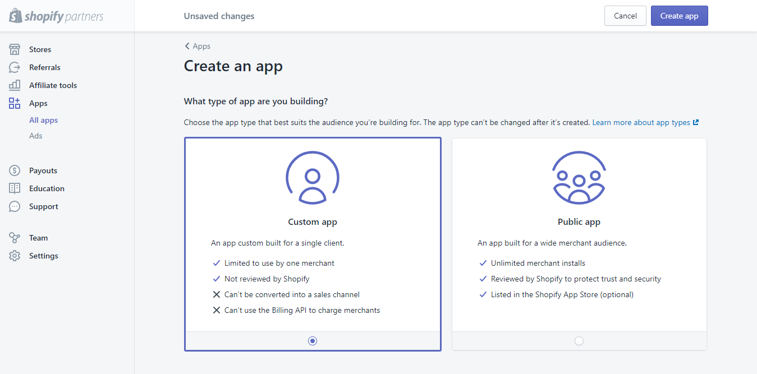Click the back chevron beside Apps
This screenshot has height=374, width=757.
click(x=187, y=47)
